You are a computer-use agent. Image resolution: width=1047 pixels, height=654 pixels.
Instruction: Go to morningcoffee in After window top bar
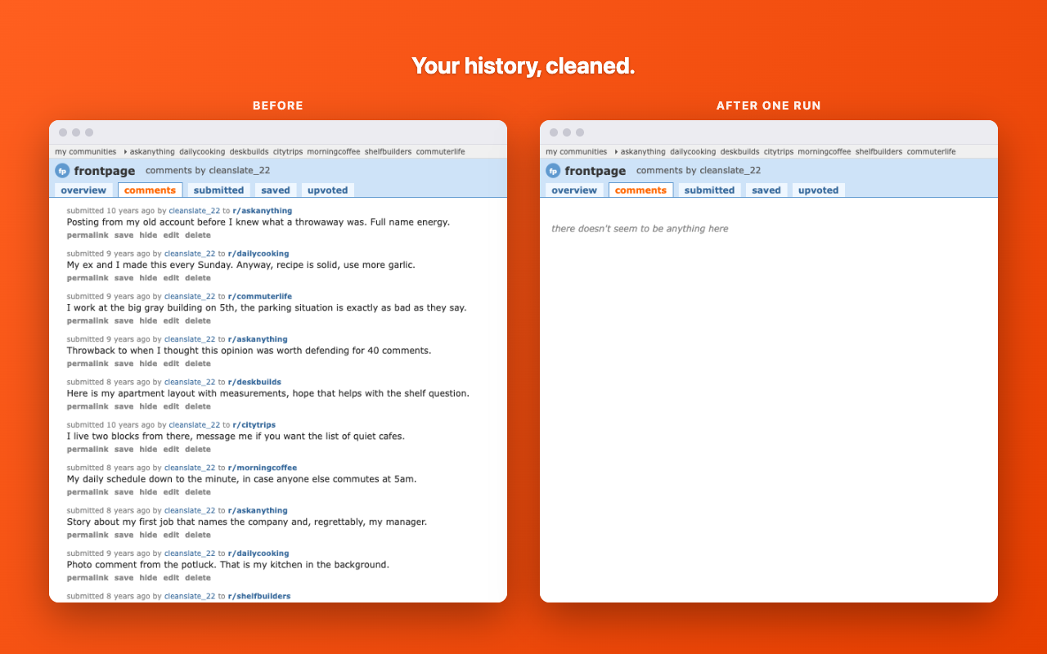click(825, 152)
